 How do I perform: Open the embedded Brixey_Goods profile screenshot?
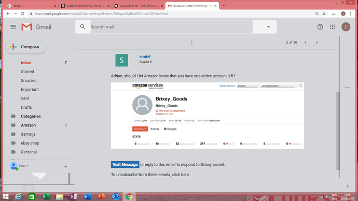(208, 116)
